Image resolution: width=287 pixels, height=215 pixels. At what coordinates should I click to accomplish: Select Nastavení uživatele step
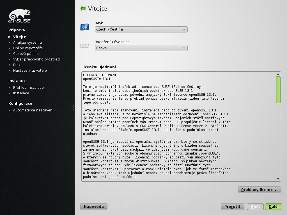click(x=30, y=71)
